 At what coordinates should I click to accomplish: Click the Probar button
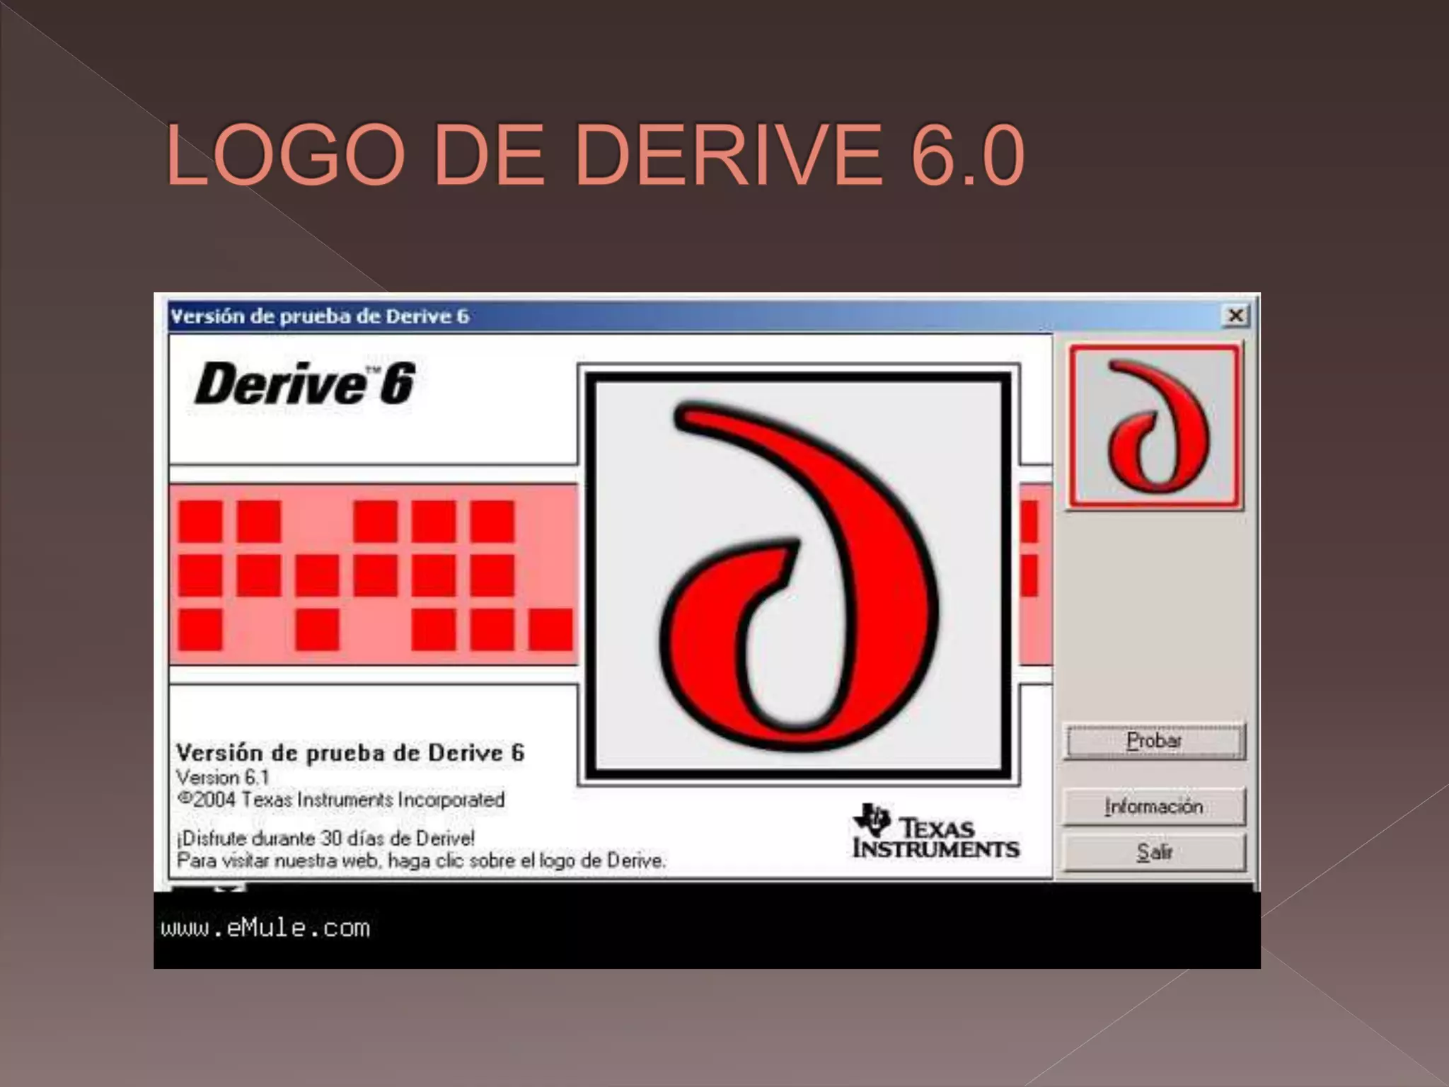pyautogui.click(x=1154, y=741)
